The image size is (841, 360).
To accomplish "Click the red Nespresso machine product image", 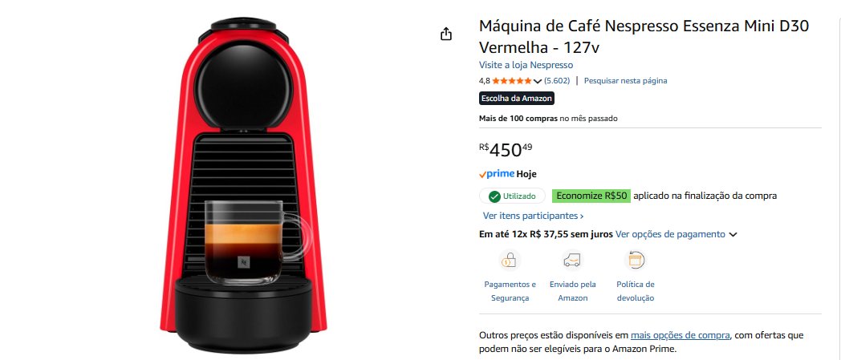I will pyautogui.click(x=243, y=185).
